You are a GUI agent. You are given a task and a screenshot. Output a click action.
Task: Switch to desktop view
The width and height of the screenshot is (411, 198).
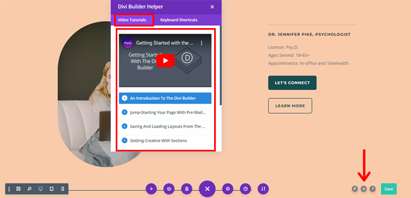pyautogui.click(x=41, y=189)
